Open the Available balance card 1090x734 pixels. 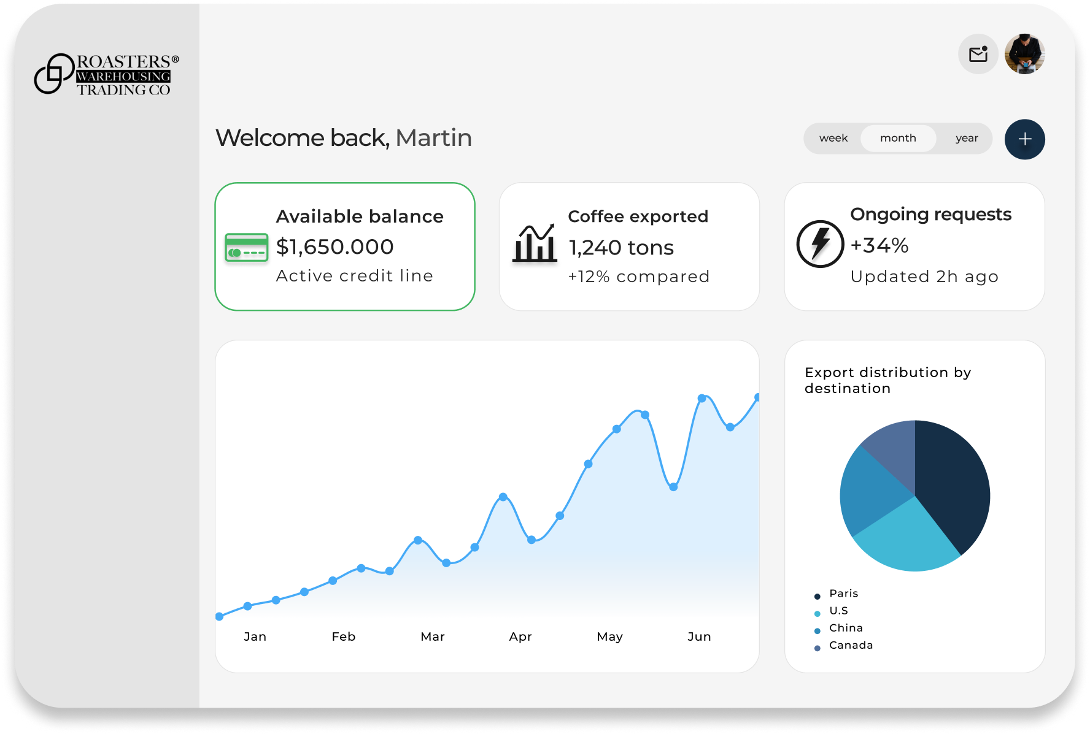(x=345, y=247)
